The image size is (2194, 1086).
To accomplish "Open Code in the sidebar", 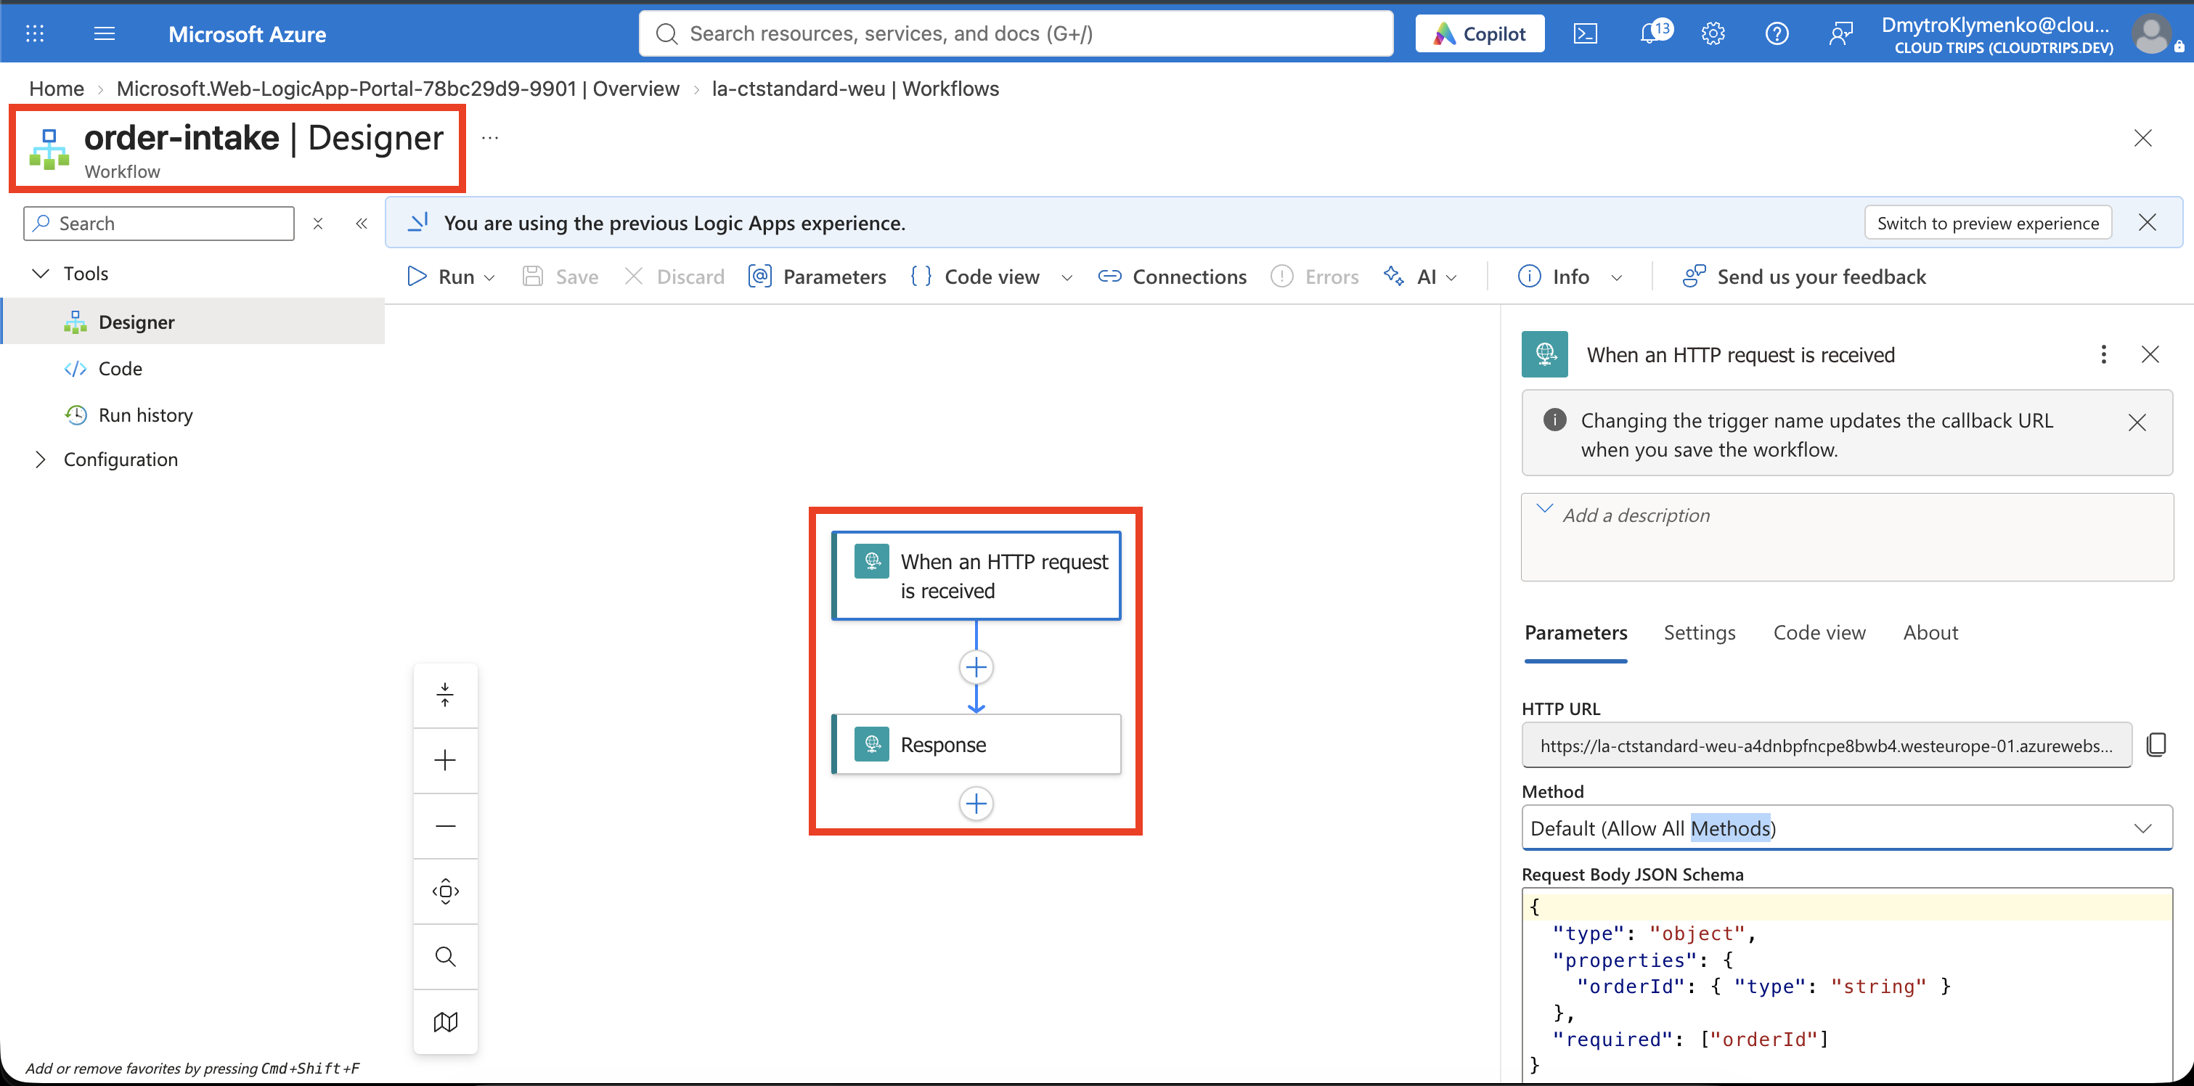I will tap(120, 369).
